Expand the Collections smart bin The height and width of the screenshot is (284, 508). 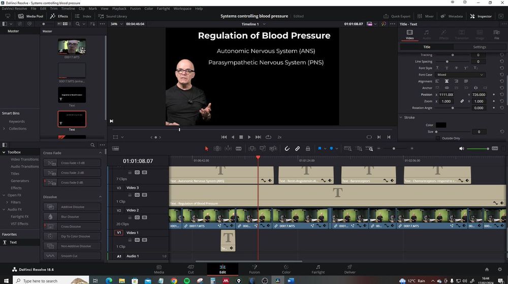(x=5, y=129)
